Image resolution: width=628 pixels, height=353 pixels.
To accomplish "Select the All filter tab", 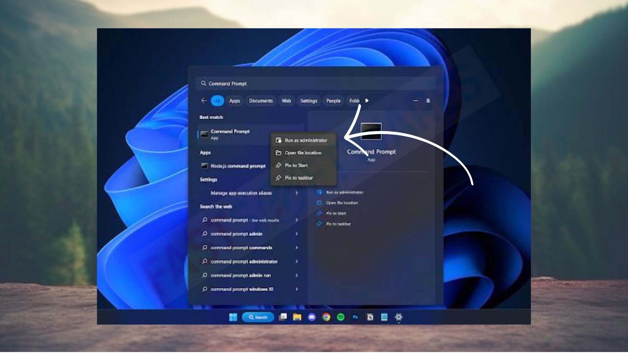I will tap(217, 101).
